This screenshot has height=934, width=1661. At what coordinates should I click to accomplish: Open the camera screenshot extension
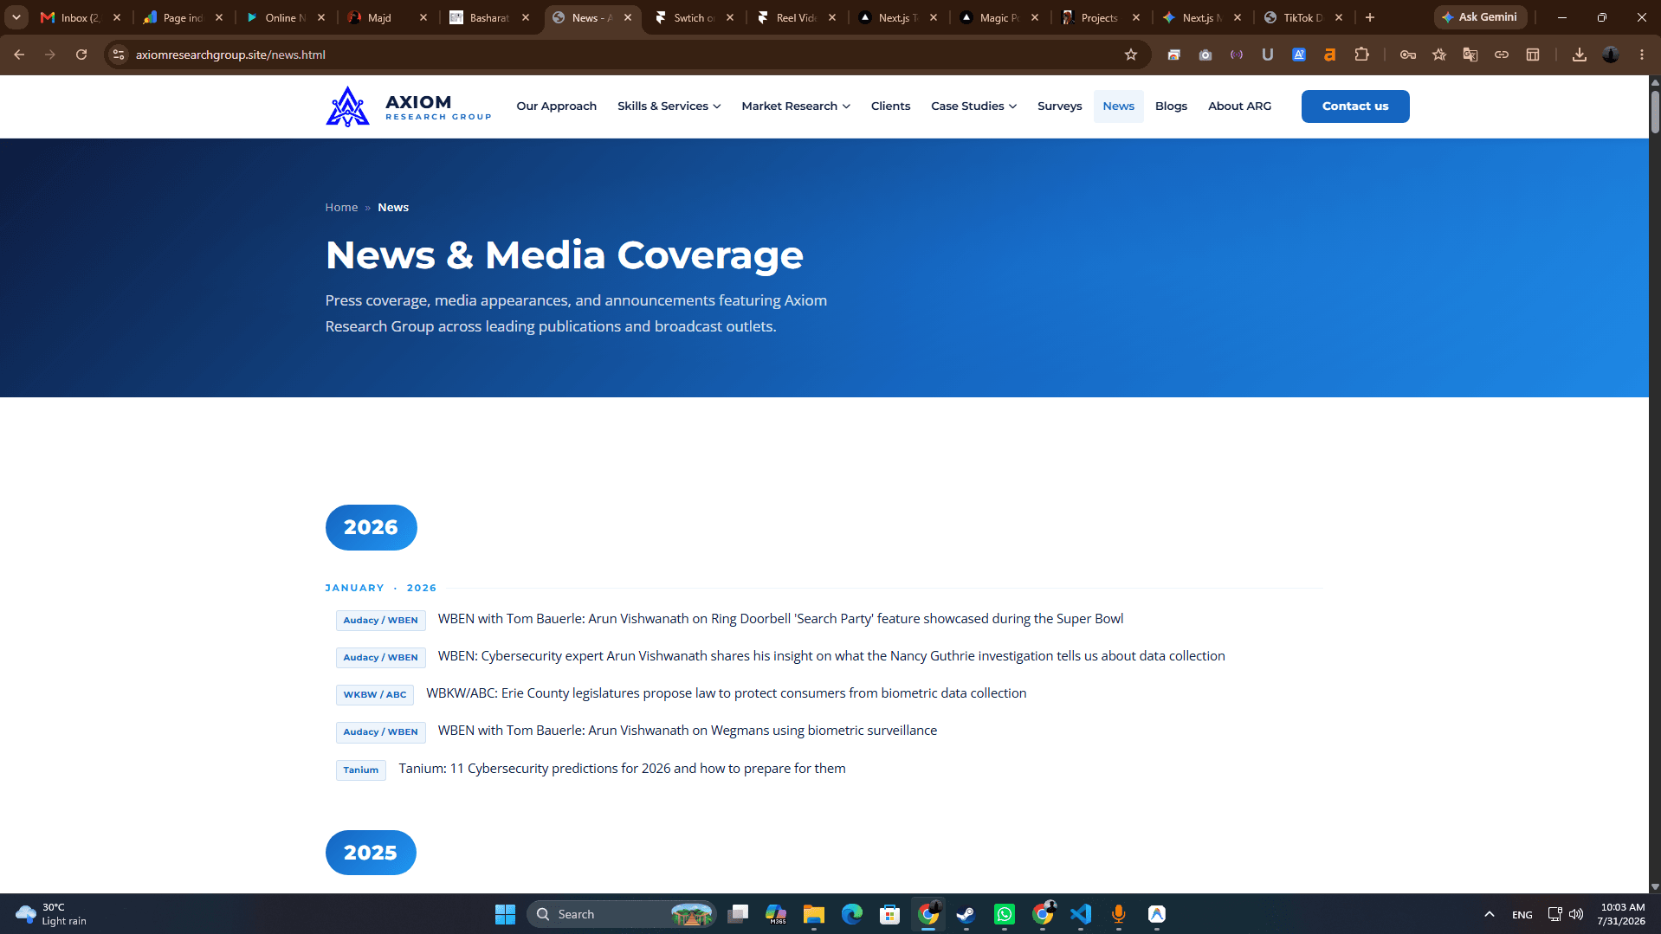[x=1205, y=55]
